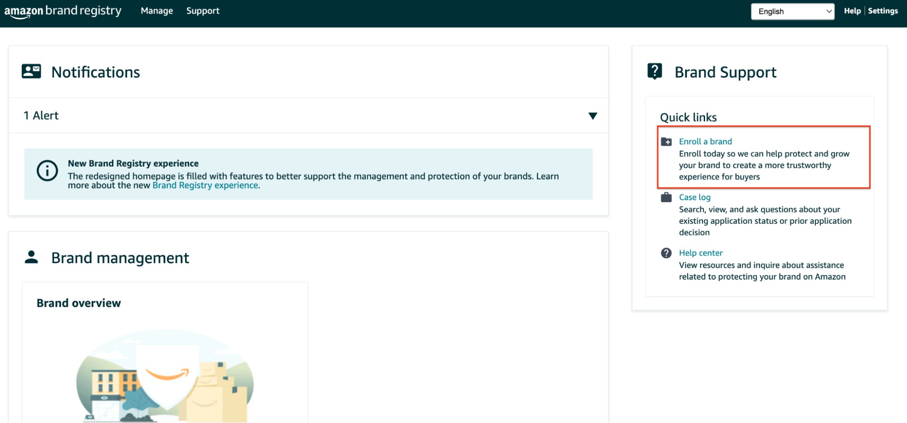
Task: Click the Enroll a brand folder icon
Action: point(666,142)
